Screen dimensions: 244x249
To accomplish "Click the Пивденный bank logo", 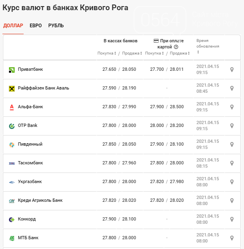I will click(x=12, y=145).
